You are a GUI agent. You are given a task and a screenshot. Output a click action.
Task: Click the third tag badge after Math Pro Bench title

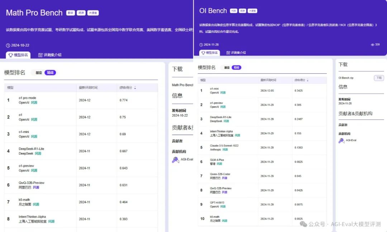click(x=93, y=13)
